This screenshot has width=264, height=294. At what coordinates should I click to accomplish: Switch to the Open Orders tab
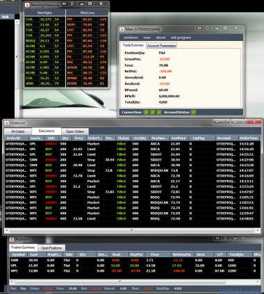[75, 131]
